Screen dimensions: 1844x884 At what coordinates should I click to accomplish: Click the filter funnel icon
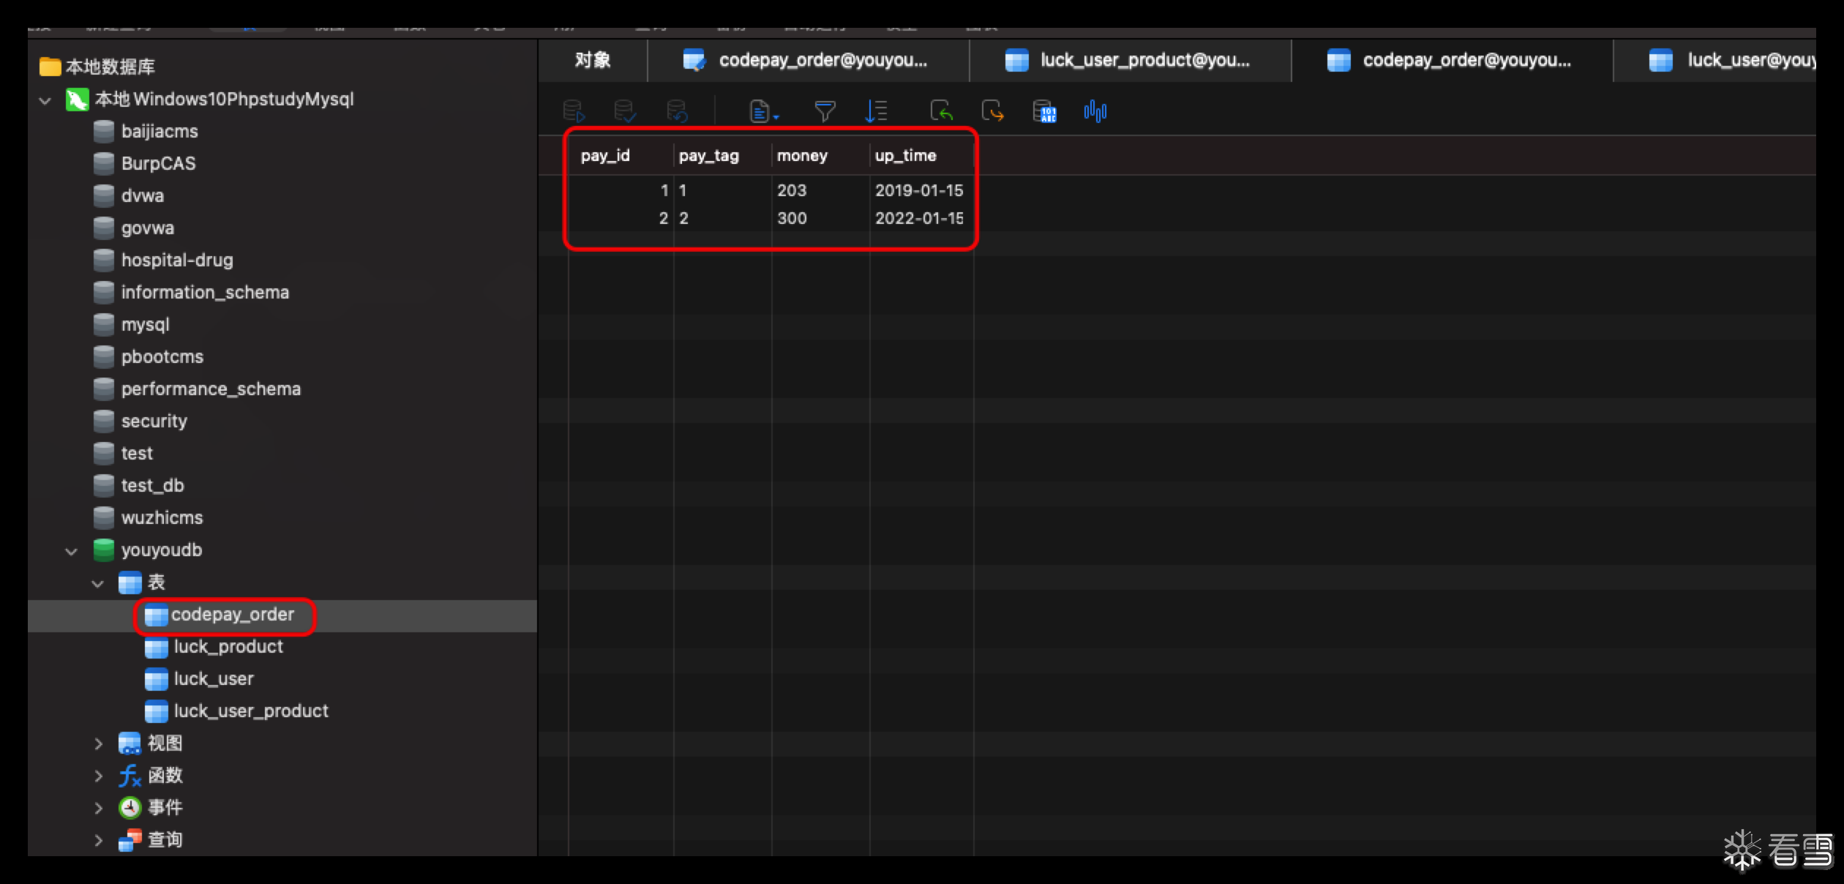click(x=825, y=111)
